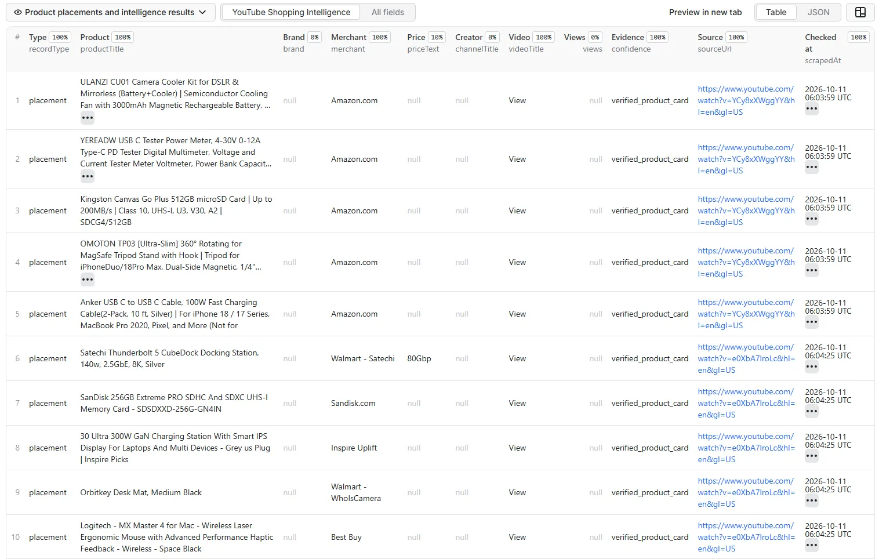Open Product placements and intelligence results dropdown
This screenshot has height=559, width=879.
click(110, 12)
